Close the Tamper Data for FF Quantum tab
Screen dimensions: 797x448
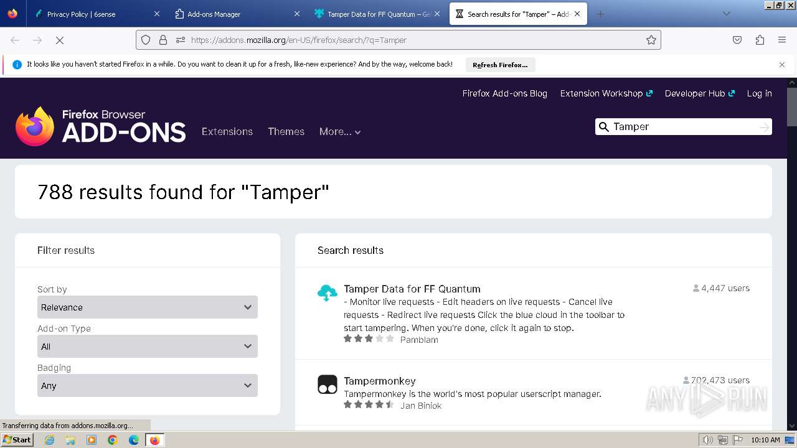(437, 14)
